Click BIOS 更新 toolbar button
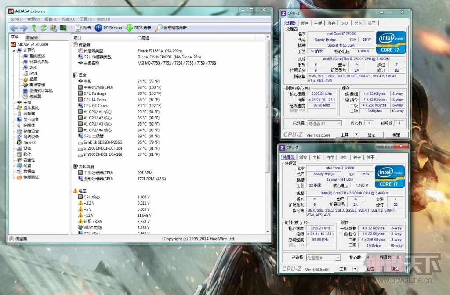450x295 pixels. (x=138, y=28)
